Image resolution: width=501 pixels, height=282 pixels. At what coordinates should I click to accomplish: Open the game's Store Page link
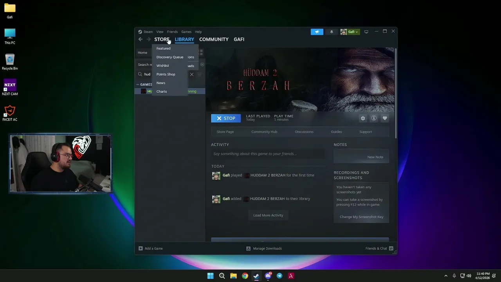225,132
